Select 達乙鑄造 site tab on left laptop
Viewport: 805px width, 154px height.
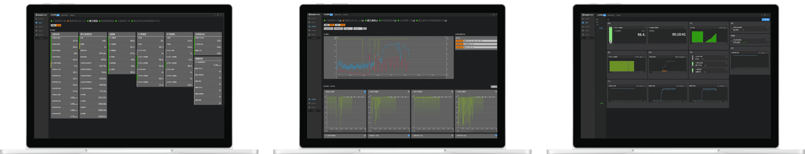[93, 21]
